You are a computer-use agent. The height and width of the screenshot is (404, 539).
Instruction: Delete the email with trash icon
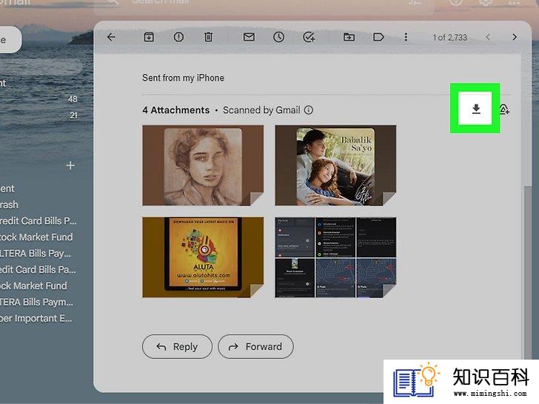(208, 37)
